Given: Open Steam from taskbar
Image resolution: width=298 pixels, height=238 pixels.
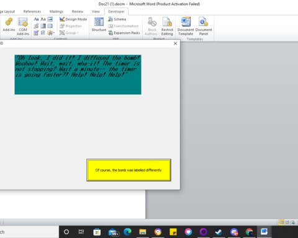Looking at the screenshot, I should pos(219,232).
